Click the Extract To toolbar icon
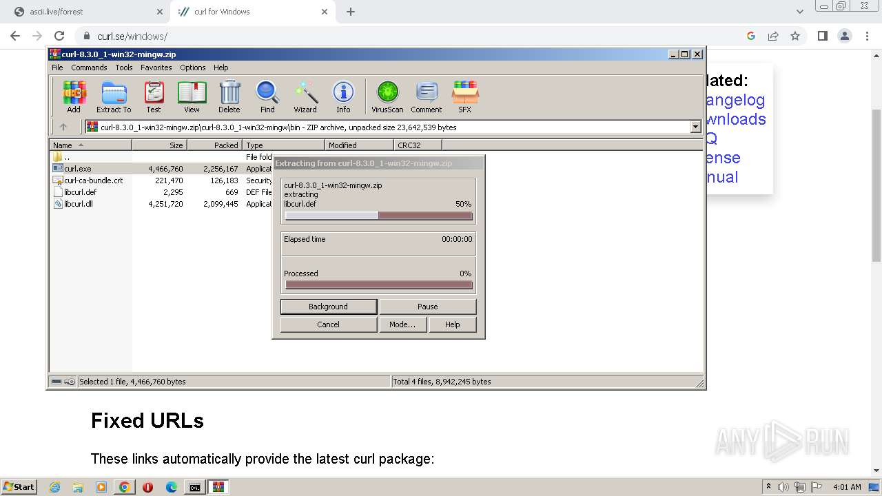 114,96
